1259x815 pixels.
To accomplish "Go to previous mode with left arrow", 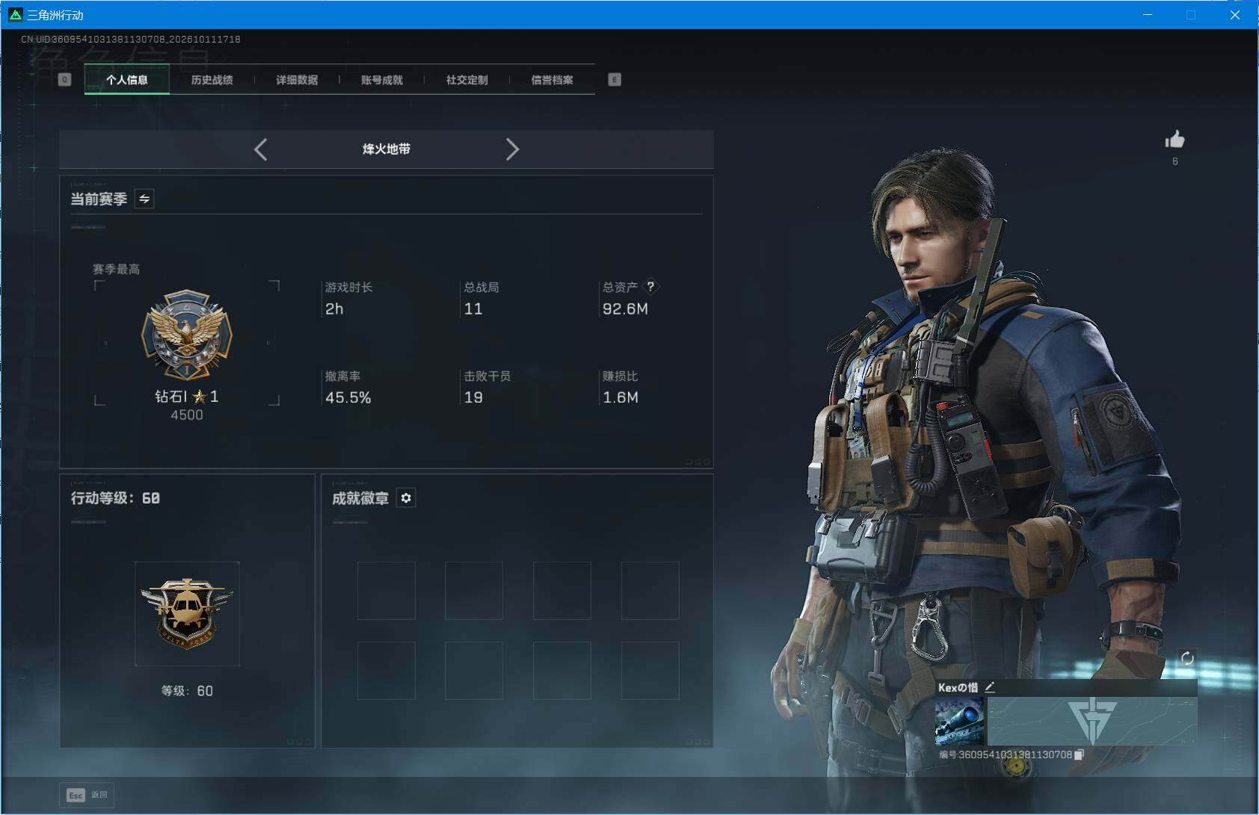I will (260, 149).
